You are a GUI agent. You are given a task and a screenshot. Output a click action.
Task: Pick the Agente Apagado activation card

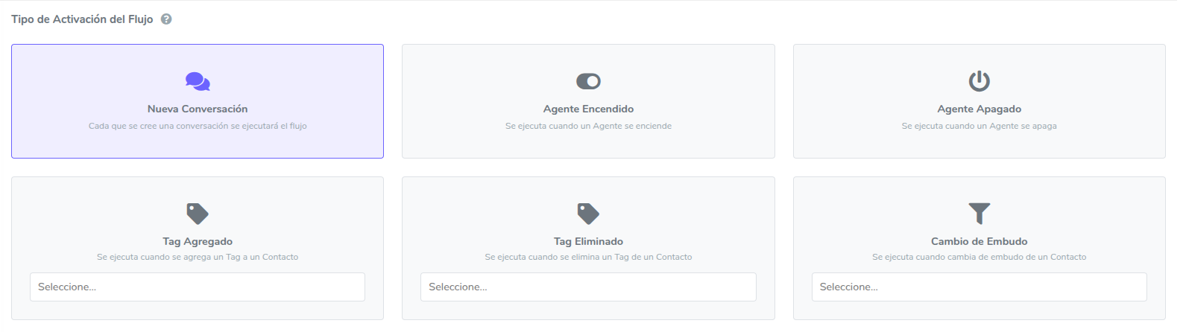(x=979, y=101)
